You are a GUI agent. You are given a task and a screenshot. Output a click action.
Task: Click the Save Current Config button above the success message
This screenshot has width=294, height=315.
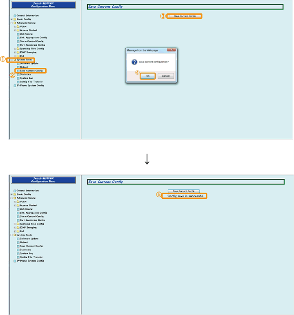pos(183,191)
